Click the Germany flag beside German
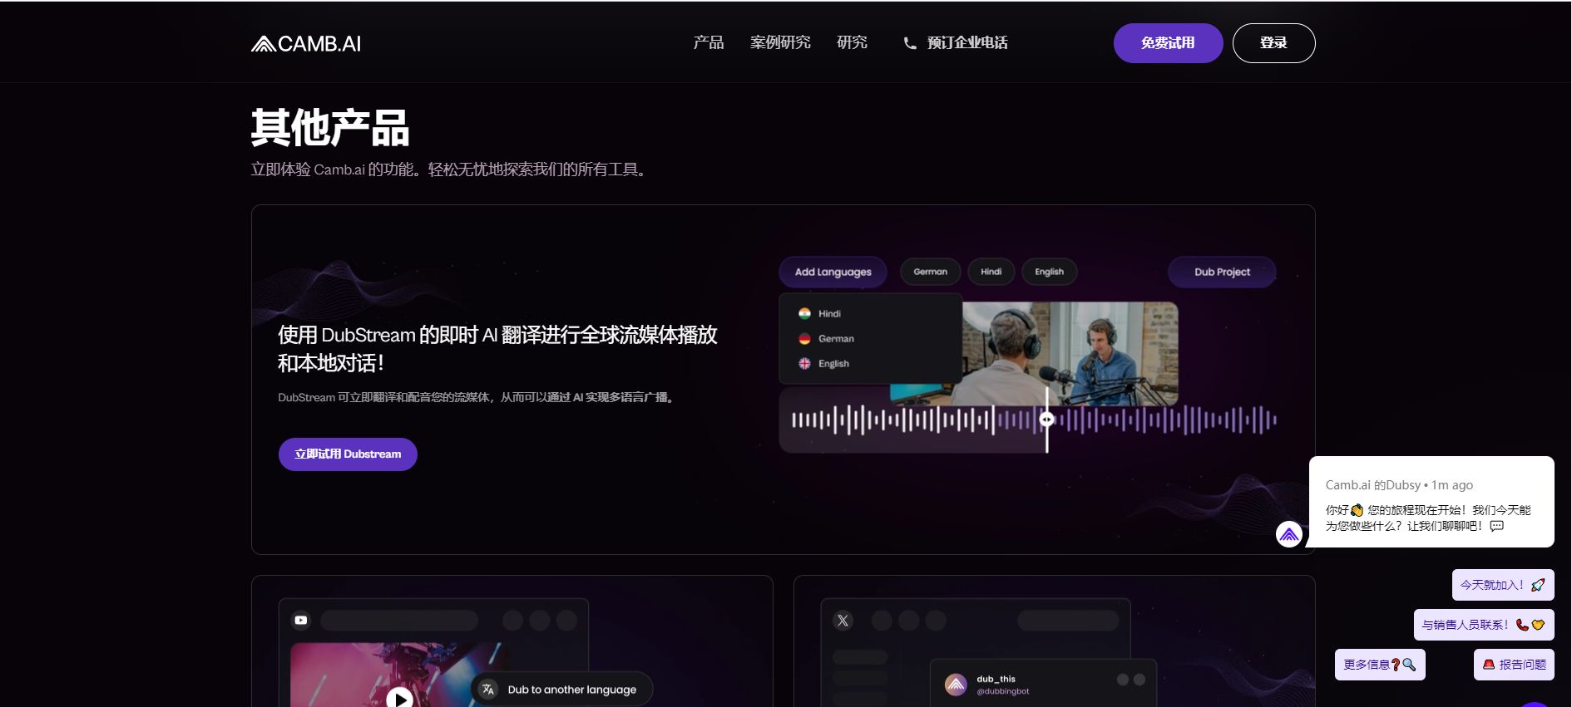Viewport: 1572px width, 707px height. (x=804, y=338)
